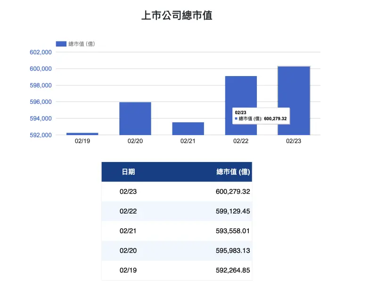Click the 593,558.01 table value
377x282 pixels.
point(233,231)
